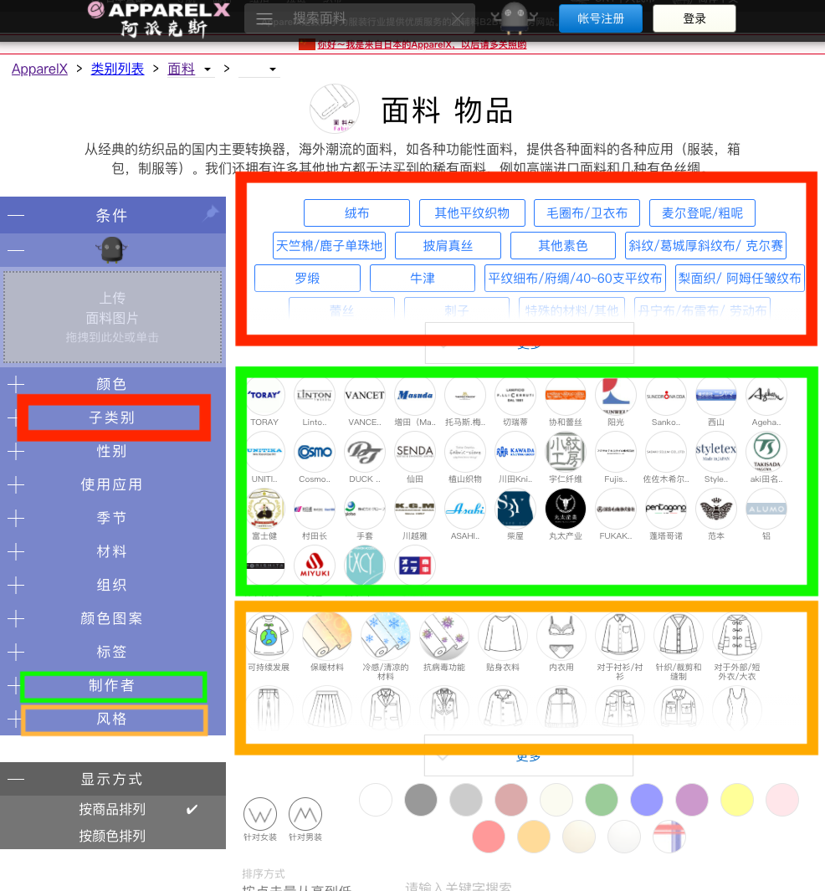
Task: Choose the Masuda brand logo
Action: point(415,396)
